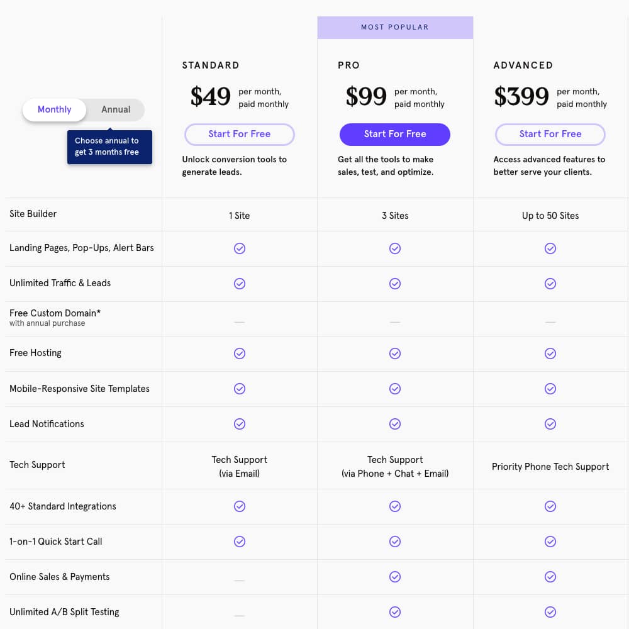The width and height of the screenshot is (629, 629).
Task: Click the 1-on-1 Quick Start Call checkmark for Pro
Action: (x=395, y=542)
